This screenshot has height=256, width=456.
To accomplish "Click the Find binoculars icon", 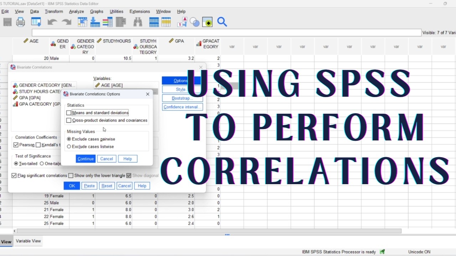I will click(138, 22).
